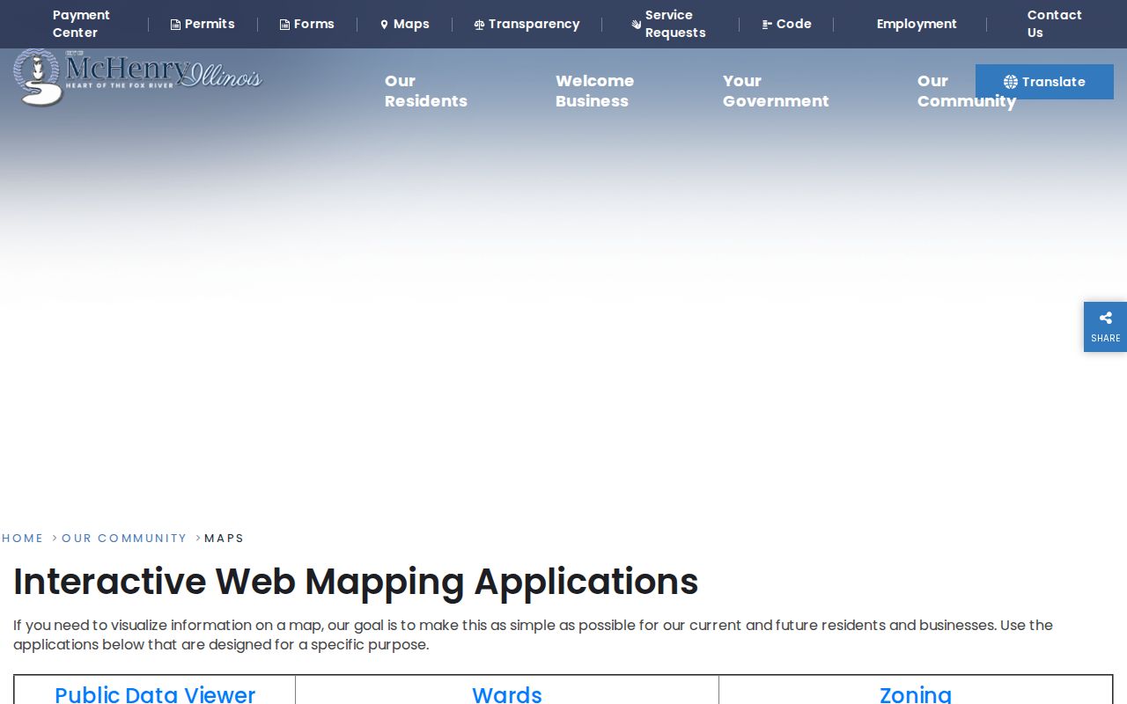Click the Maps location pin icon
Image resolution: width=1127 pixels, height=704 pixels.
click(384, 25)
